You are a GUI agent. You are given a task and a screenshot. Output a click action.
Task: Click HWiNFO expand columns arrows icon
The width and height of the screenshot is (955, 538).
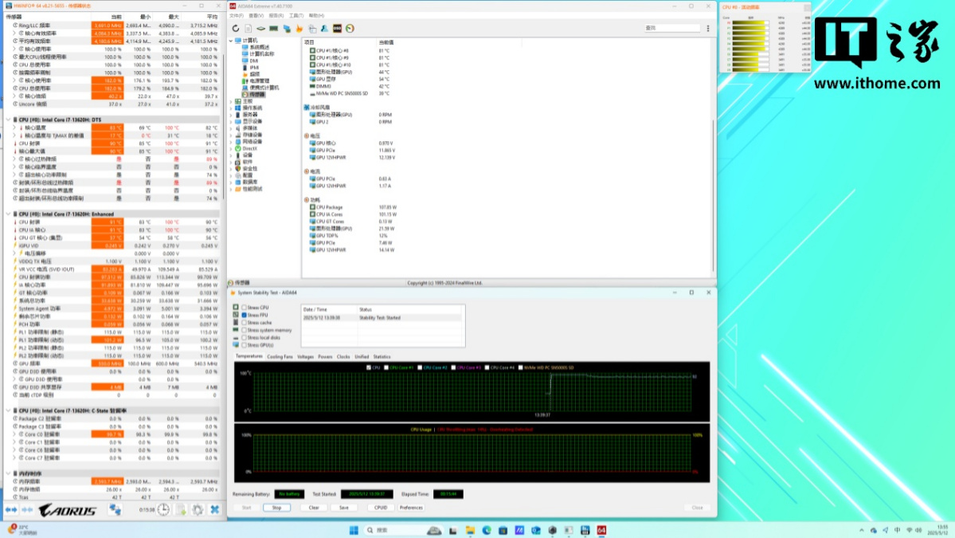click(x=12, y=509)
